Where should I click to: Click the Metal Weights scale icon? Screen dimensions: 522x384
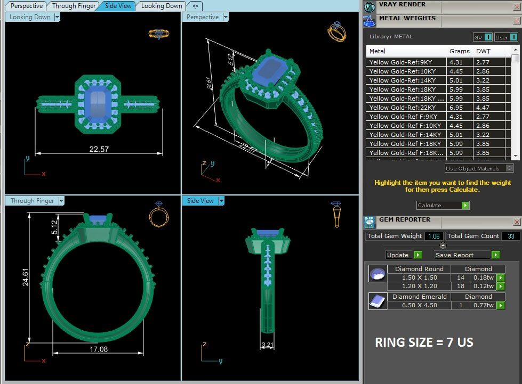pyautogui.click(x=369, y=20)
